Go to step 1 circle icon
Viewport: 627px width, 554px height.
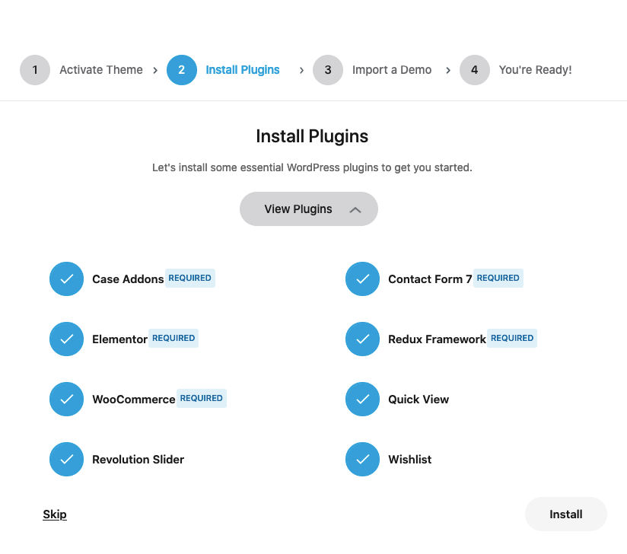click(x=35, y=69)
